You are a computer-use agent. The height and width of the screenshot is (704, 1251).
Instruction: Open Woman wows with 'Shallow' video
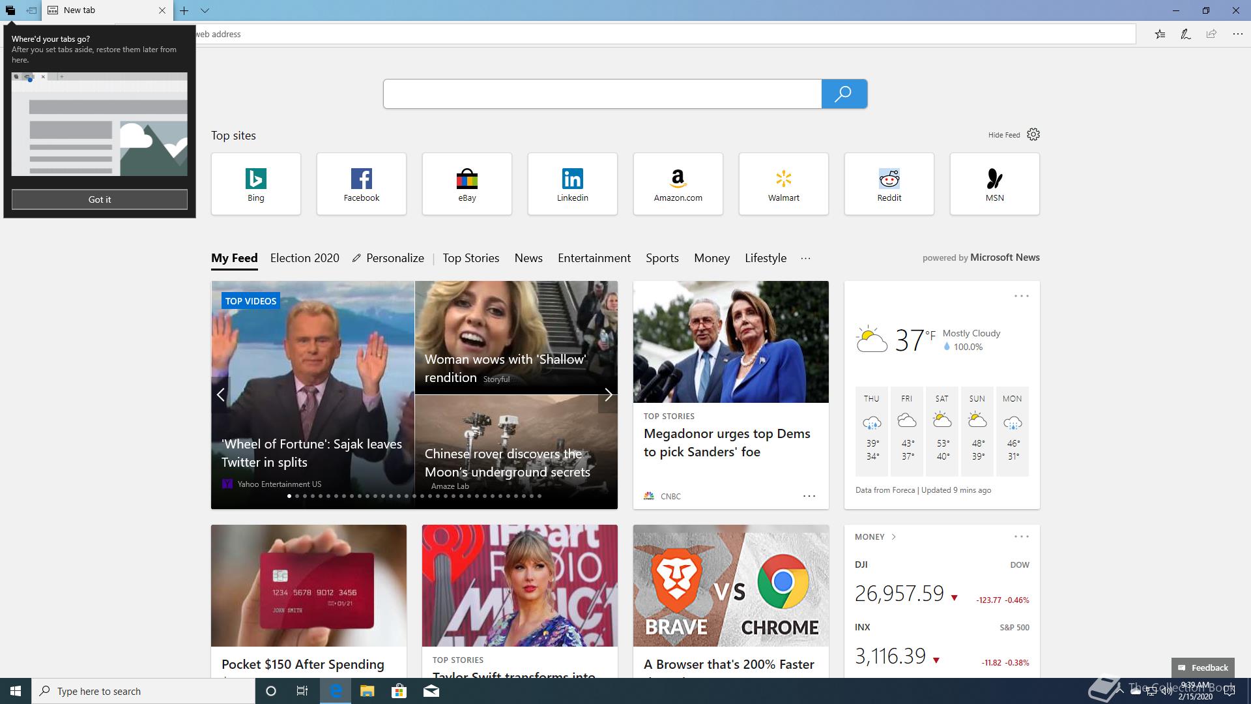[516, 338]
